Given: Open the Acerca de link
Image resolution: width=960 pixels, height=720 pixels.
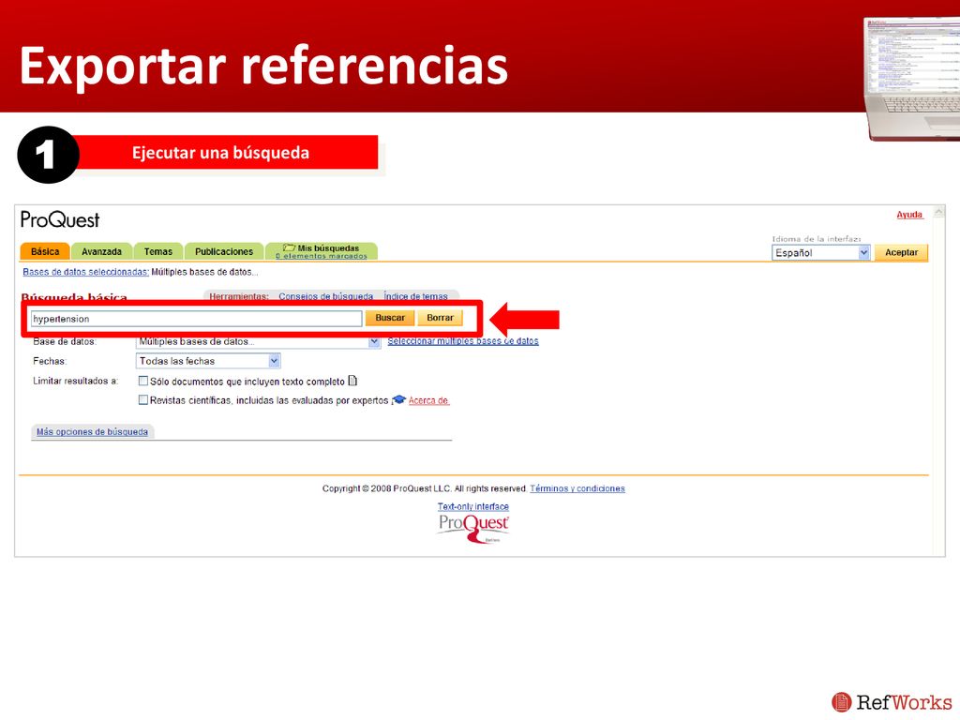Looking at the screenshot, I should click(428, 400).
